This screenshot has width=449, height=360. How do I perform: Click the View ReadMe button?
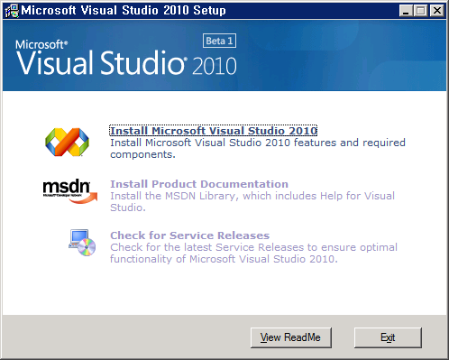291,337
